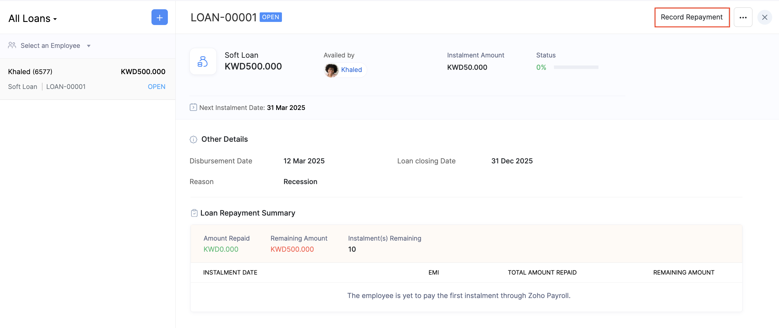Click the OPEN status label in loan list
Viewport: 779px width, 328px height.
(x=156, y=87)
